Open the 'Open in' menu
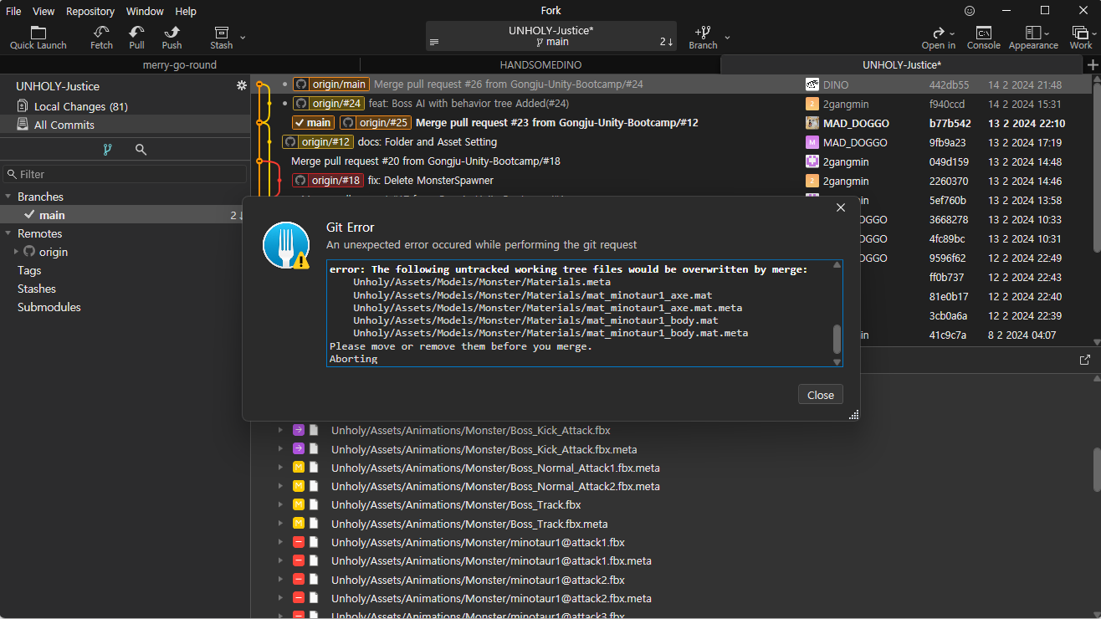Viewport: 1101px width, 619px height. click(938, 38)
